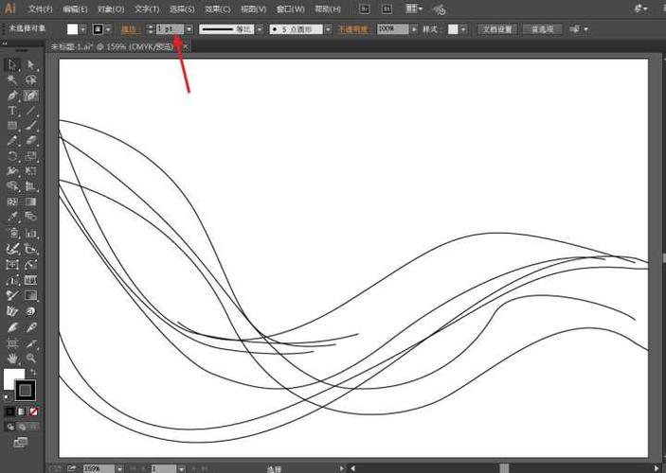Select the Perspective Grid tool
Viewport: 666px width, 473px height.
click(30, 185)
